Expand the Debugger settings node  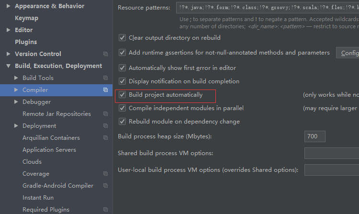(17, 102)
